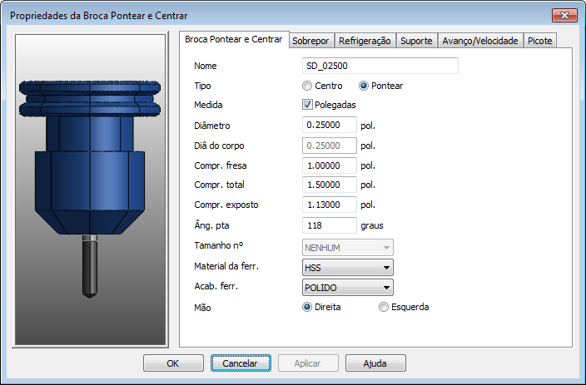Click the 'Acab. ferr.' label

[216, 286]
